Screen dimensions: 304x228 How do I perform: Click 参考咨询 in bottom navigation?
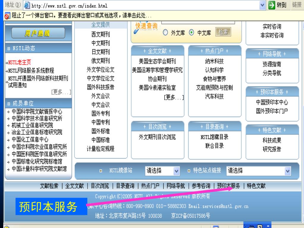201,186
